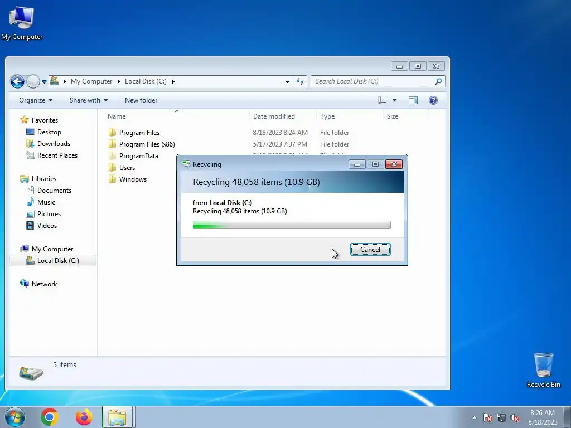Select the Users folder
571x428 pixels.
[x=127, y=167]
